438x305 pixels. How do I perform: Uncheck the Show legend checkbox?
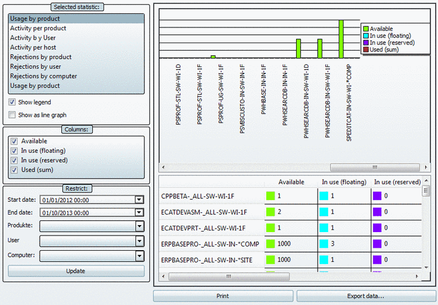click(12, 102)
